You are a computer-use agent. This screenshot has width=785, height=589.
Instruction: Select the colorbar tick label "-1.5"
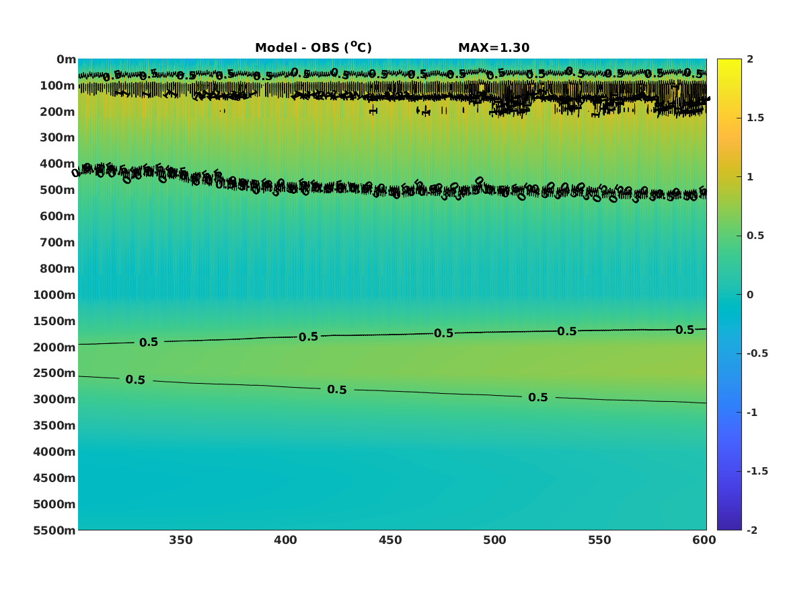757,471
